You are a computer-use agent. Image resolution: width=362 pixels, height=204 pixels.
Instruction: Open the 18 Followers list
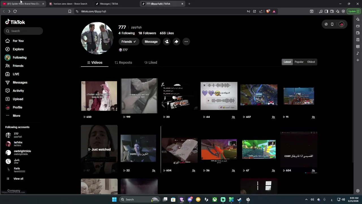(147, 33)
